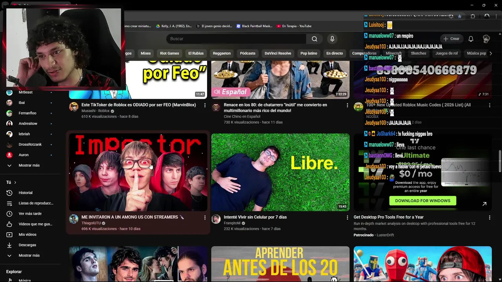Open ThiagoIUTU channel avatar
502x282 pixels.
tap(74, 219)
